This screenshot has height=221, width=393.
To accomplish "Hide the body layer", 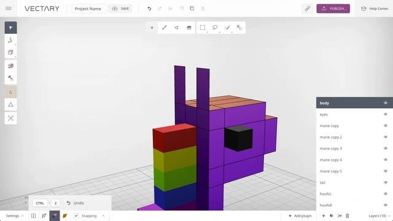I will [386, 103].
